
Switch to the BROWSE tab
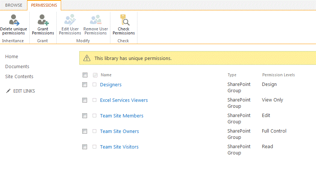13,5
